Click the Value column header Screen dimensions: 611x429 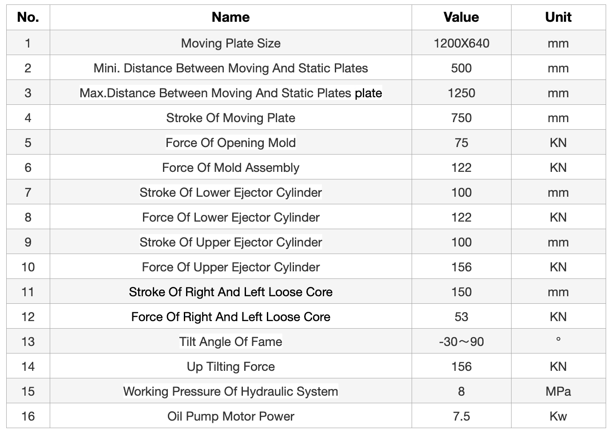click(x=461, y=17)
